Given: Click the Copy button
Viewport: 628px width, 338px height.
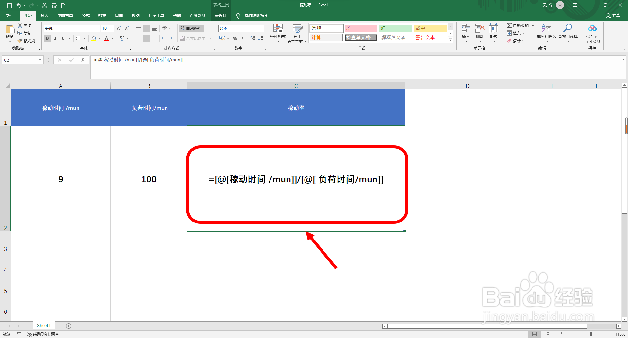Looking at the screenshot, I should [25, 33].
